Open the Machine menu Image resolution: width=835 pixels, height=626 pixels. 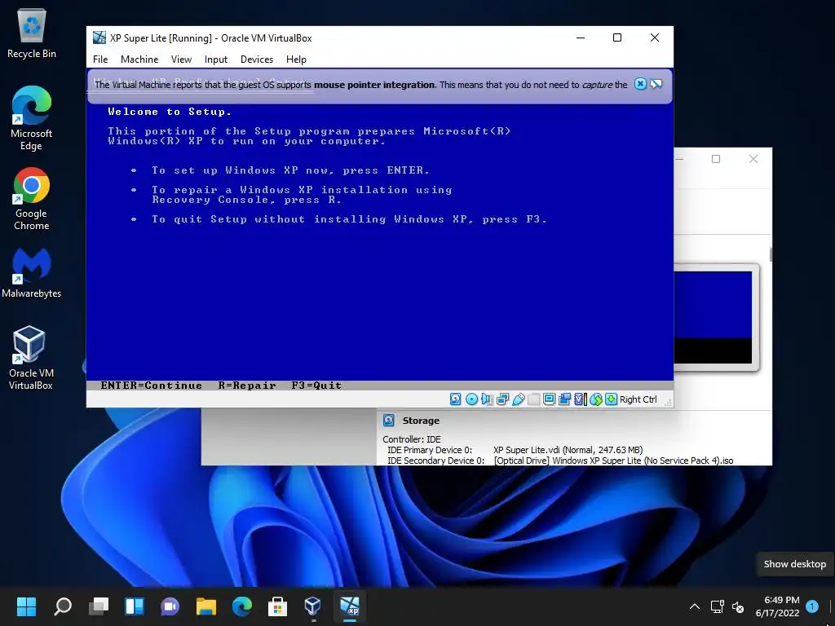coord(139,59)
